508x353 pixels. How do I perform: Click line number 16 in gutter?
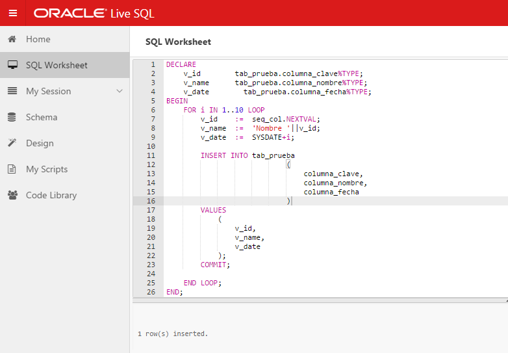pyautogui.click(x=151, y=201)
